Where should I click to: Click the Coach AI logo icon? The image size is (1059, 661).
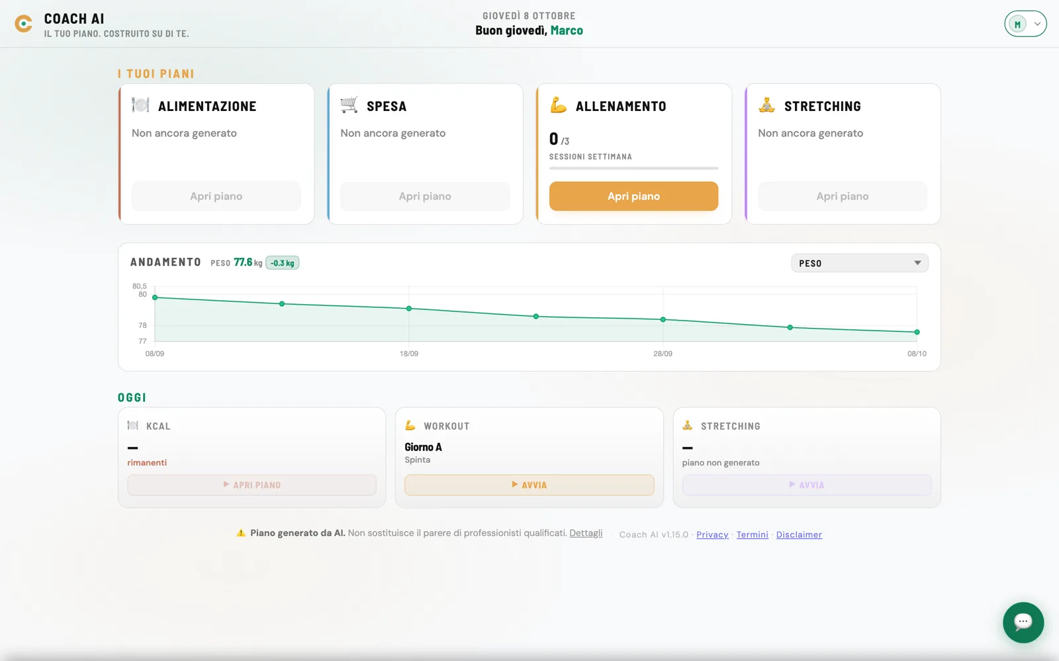click(x=24, y=24)
